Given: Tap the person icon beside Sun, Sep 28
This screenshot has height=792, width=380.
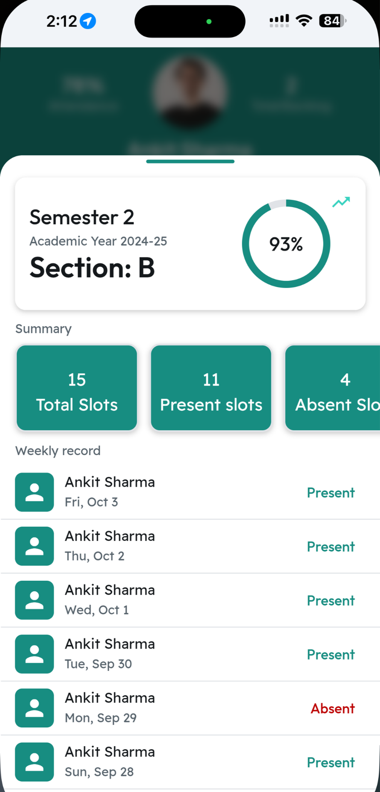Looking at the screenshot, I should pos(35,762).
